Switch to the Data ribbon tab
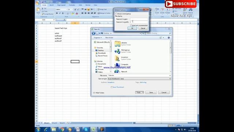The height and width of the screenshot is (132, 234). click(x=80, y=5)
